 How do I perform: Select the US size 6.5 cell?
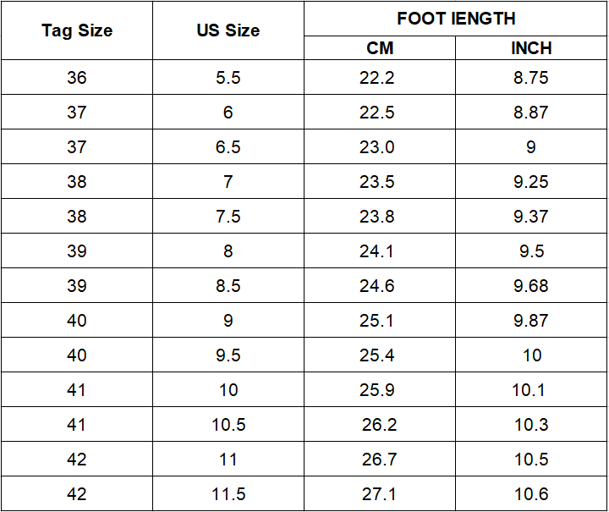point(228,147)
